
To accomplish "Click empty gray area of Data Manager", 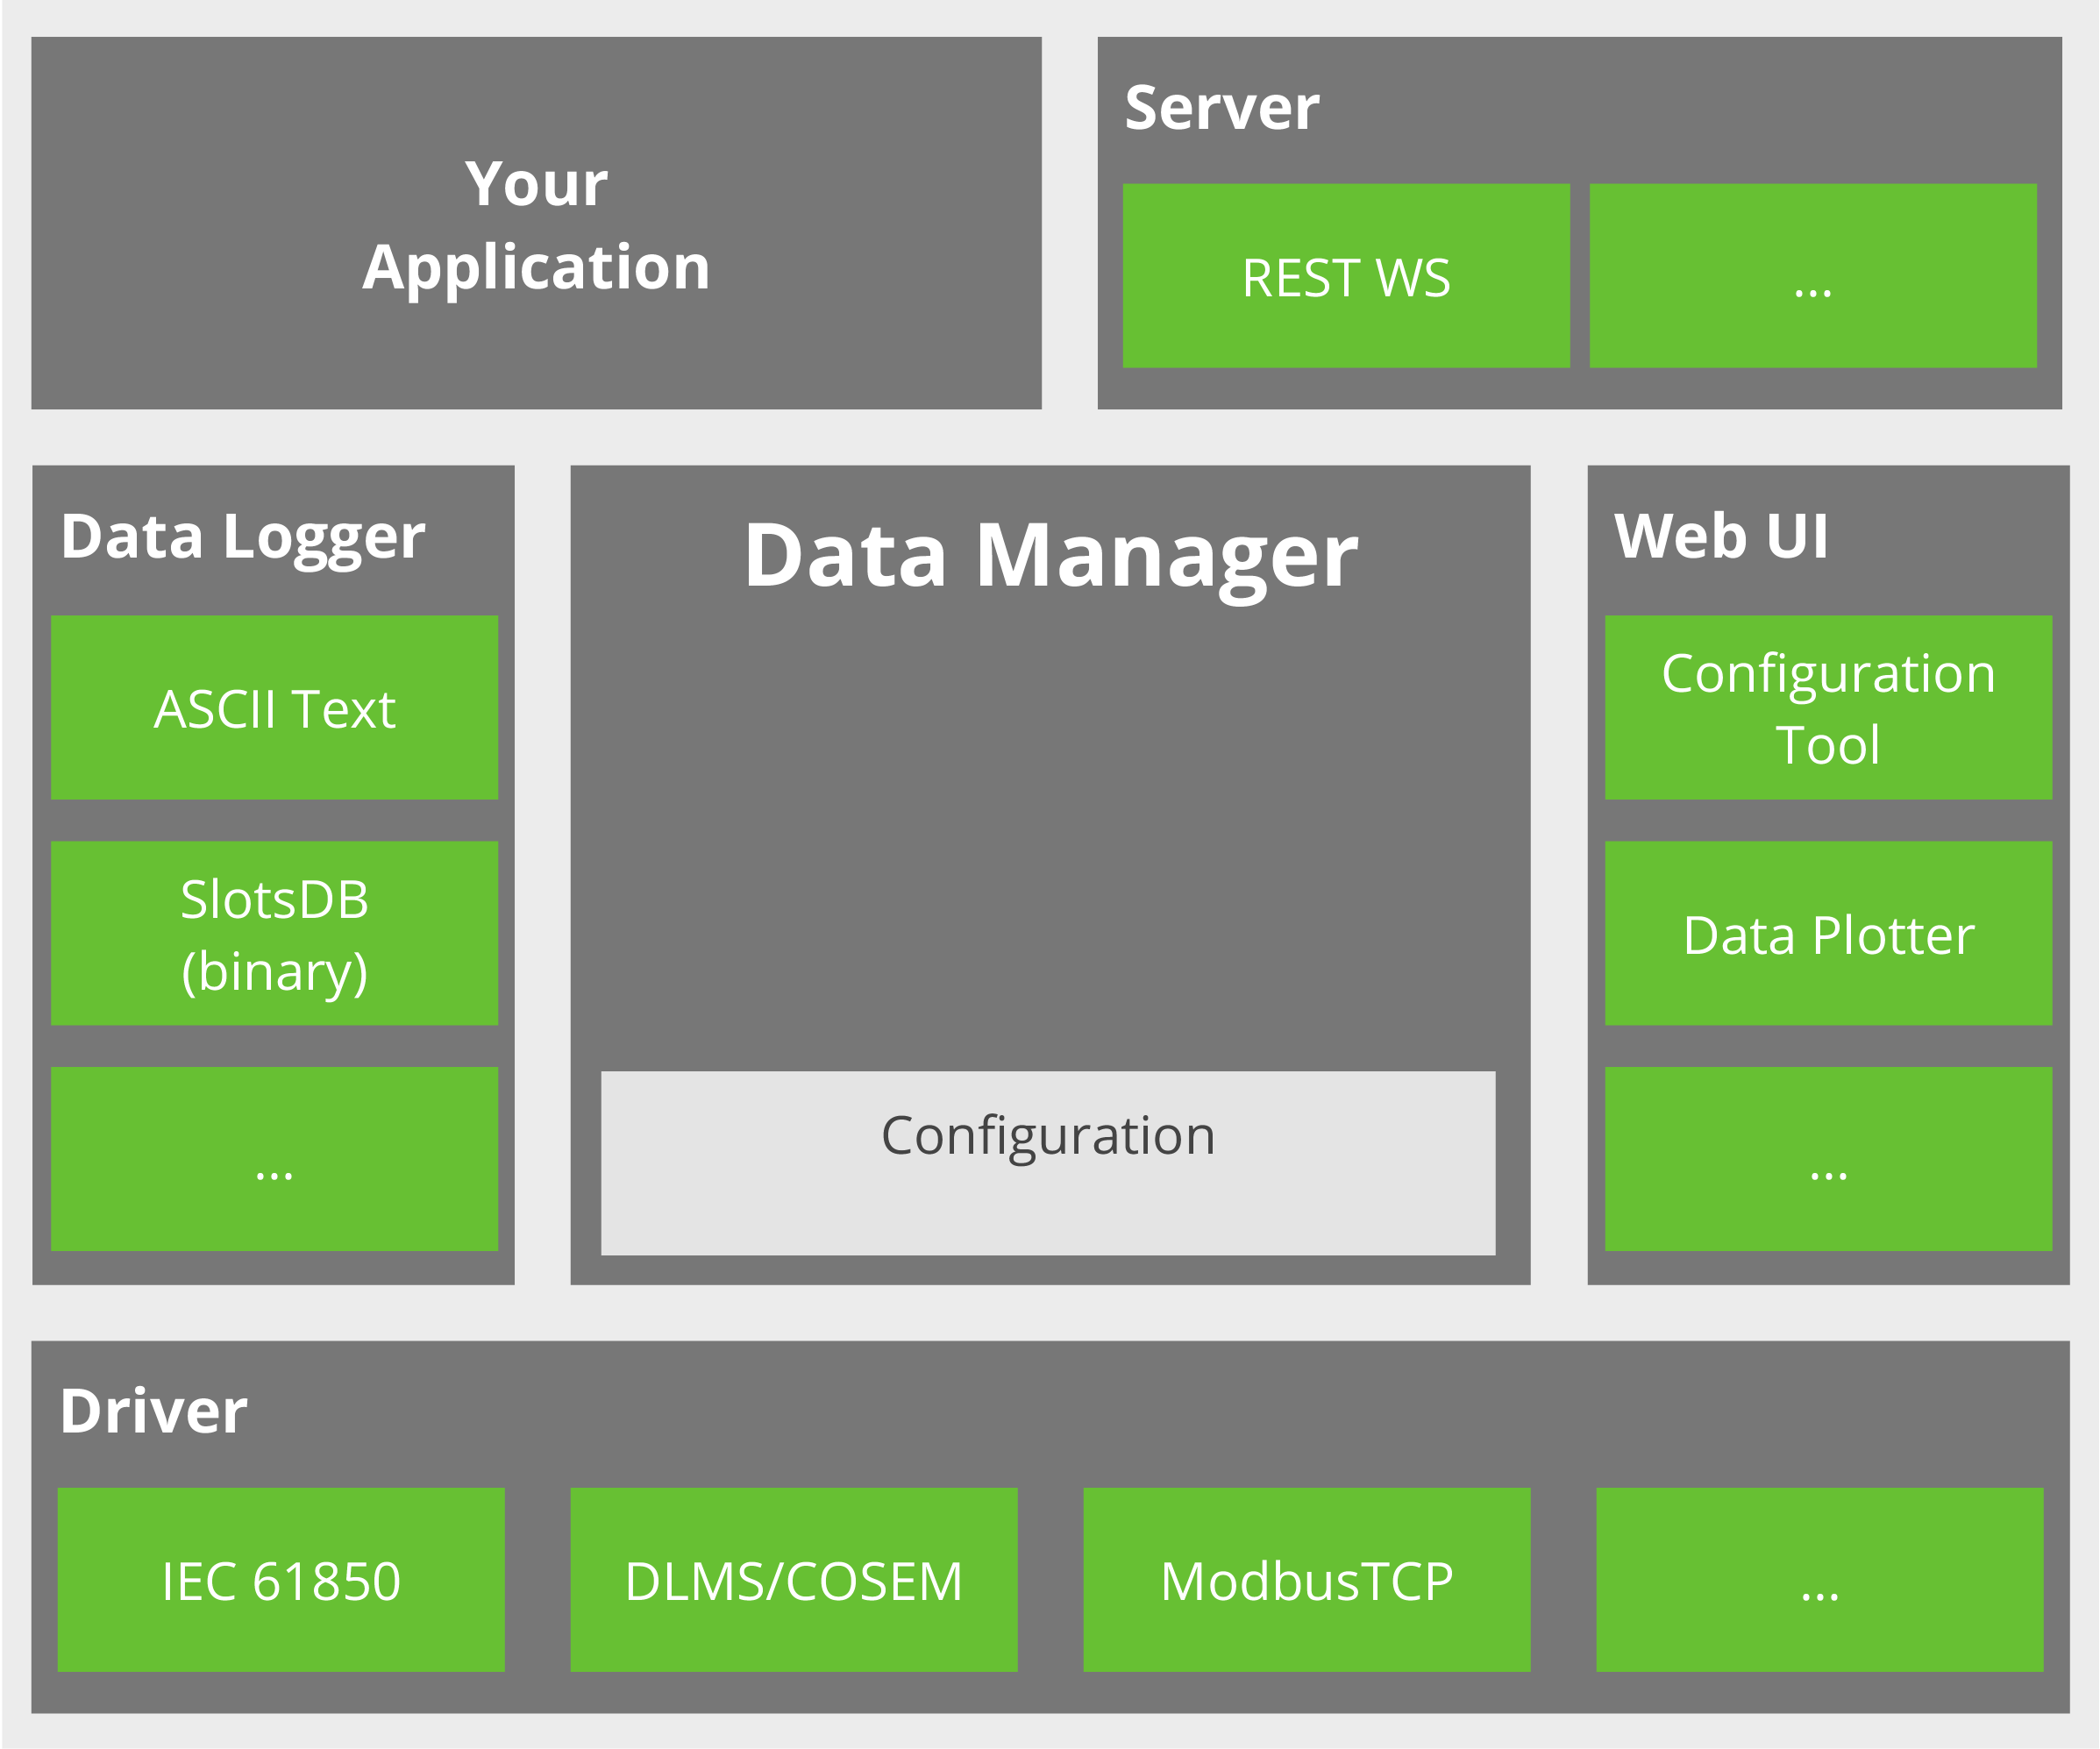I will (1050, 830).
